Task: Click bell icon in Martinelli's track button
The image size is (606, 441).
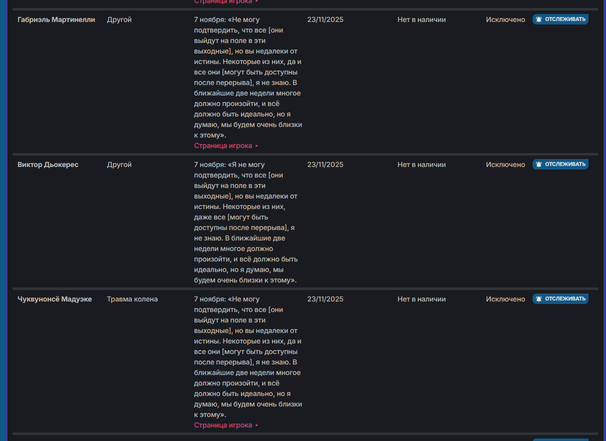Action: (x=538, y=19)
